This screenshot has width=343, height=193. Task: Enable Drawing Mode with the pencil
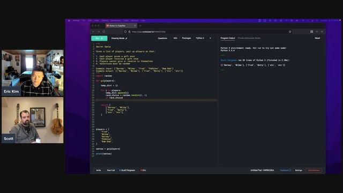119,38
